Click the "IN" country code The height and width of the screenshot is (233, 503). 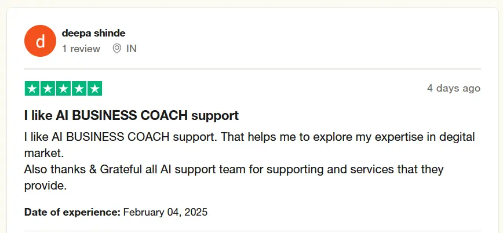coord(132,49)
